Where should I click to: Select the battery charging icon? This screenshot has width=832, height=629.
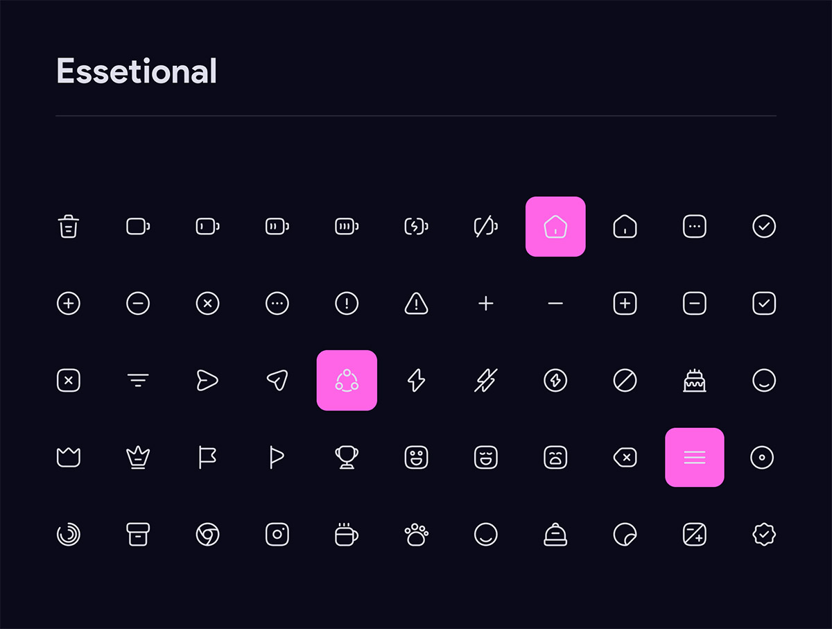point(416,226)
